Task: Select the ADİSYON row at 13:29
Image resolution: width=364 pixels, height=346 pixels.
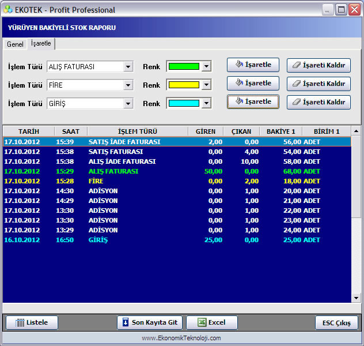Action: [177, 230]
